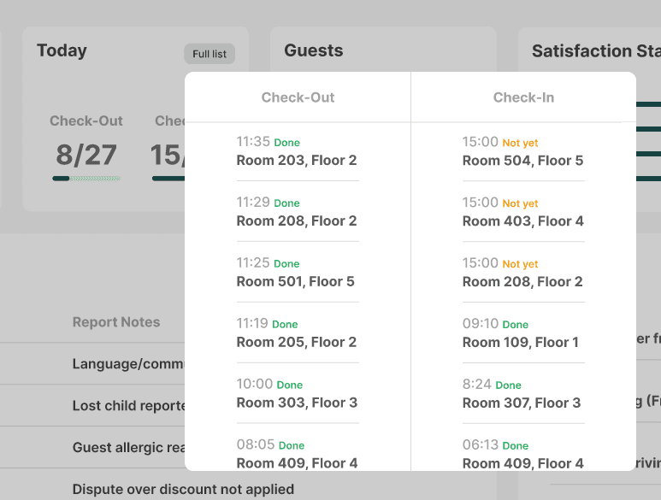Viewport: 661px width, 500px height.
Task: Select the 09:10 Room 109 check-in entry
Action: pos(521,333)
